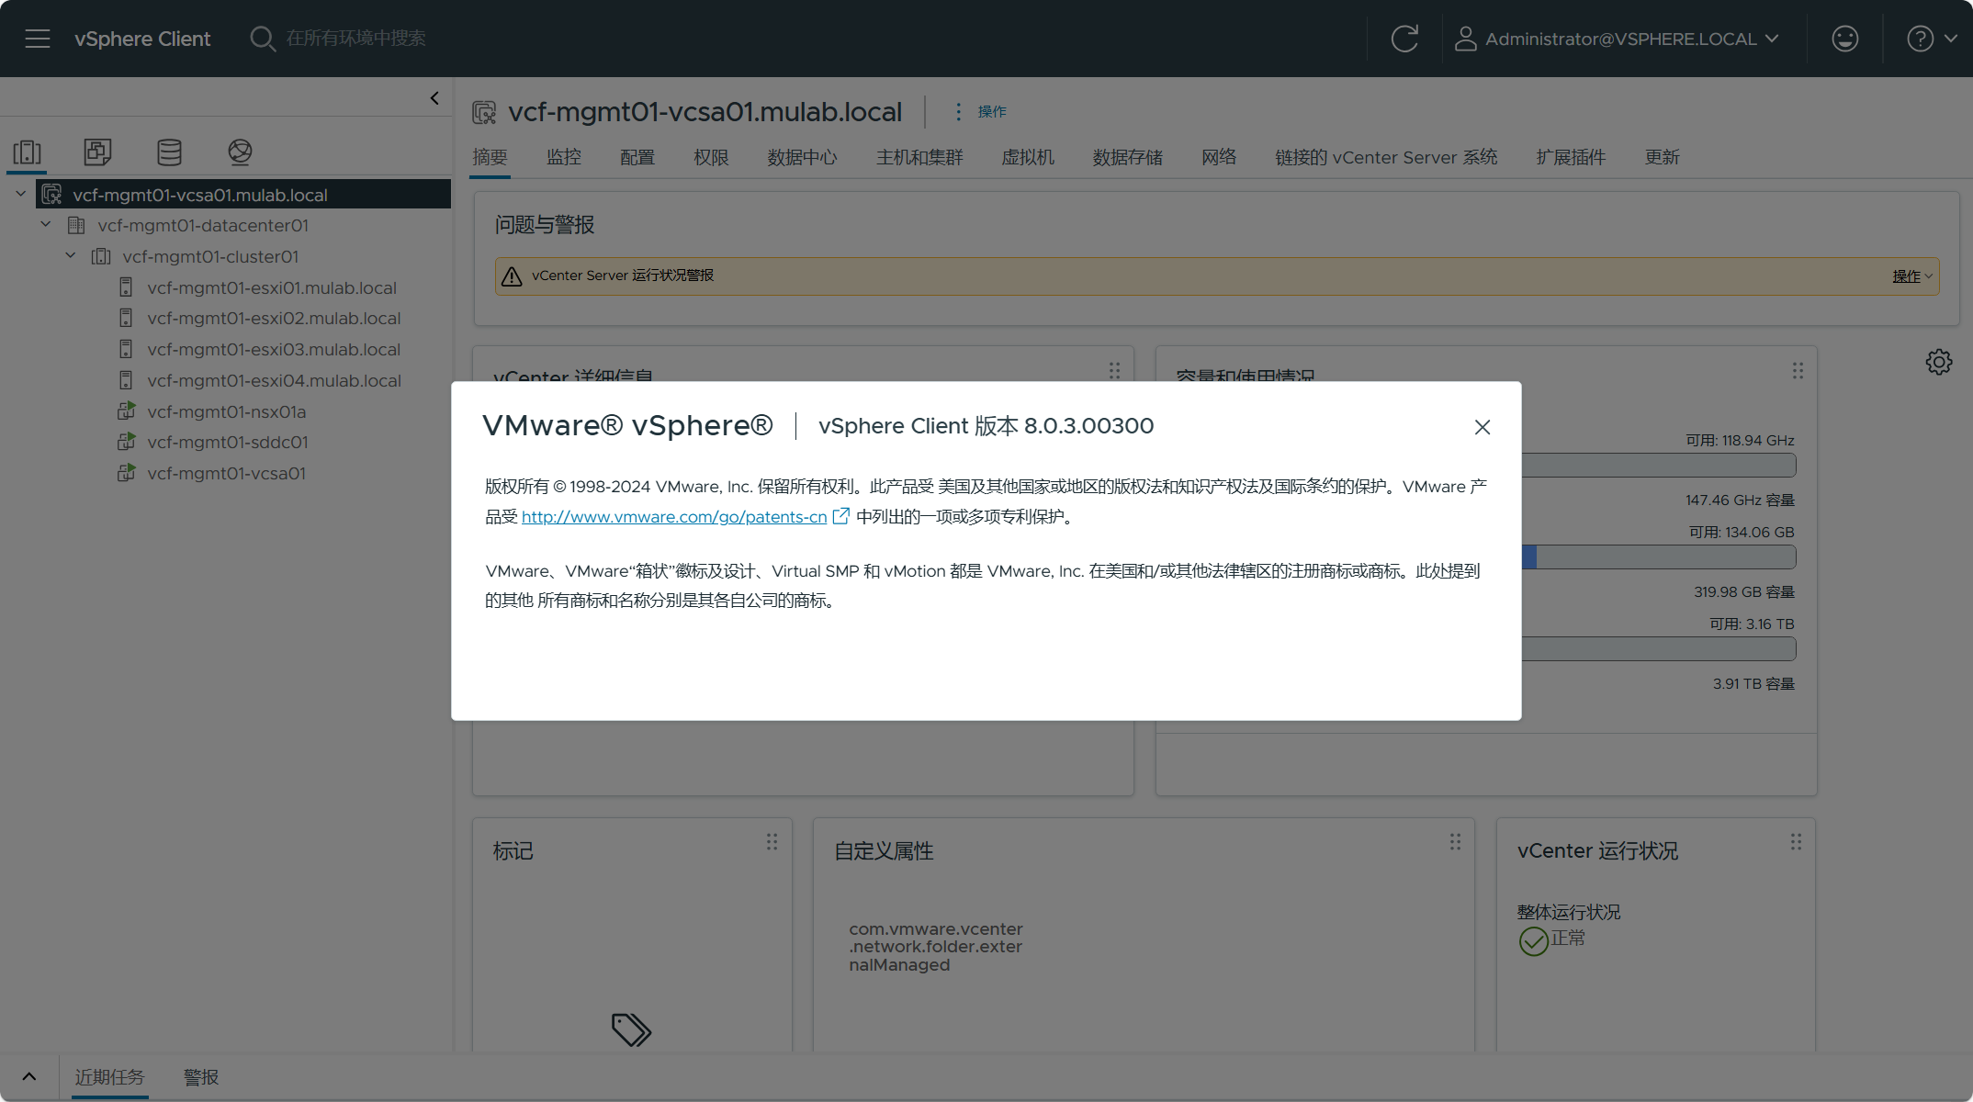Viewport: 1973px width, 1102px height.
Task: Open the smiley feedback icon
Action: (x=1844, y=39)
